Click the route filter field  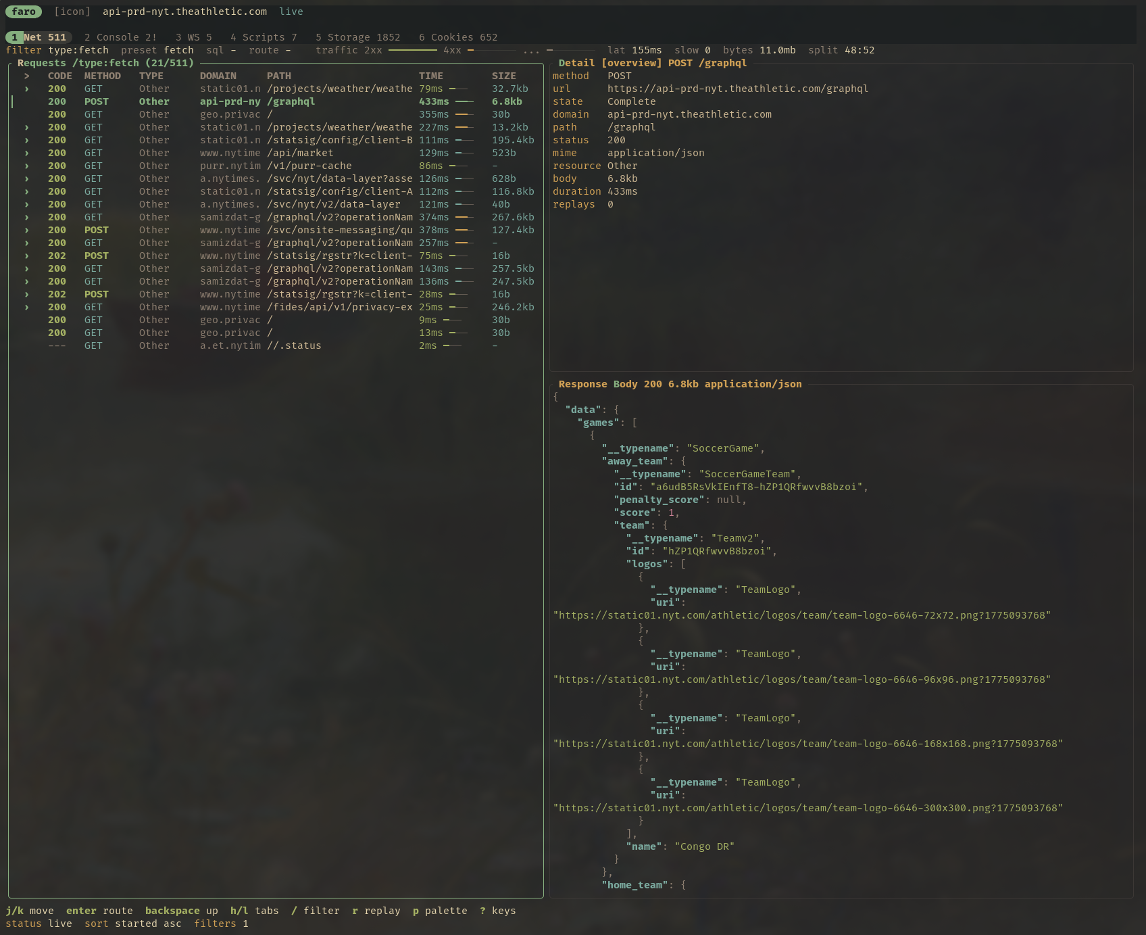click(270, 50)
